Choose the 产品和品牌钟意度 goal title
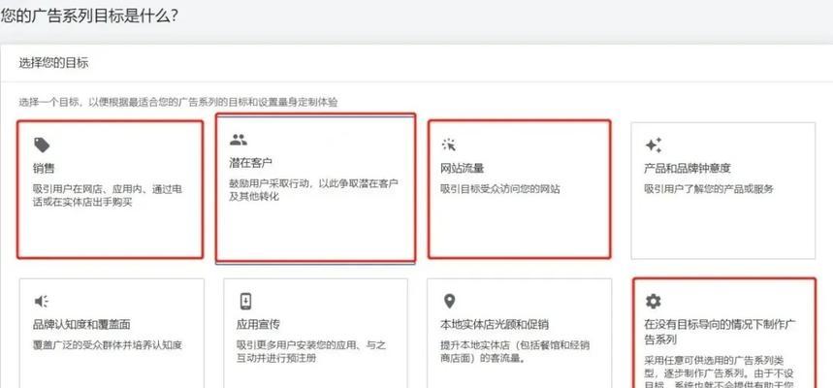This screenshot has height=388, width=833. pyautogui.click(x=688, y=169)
